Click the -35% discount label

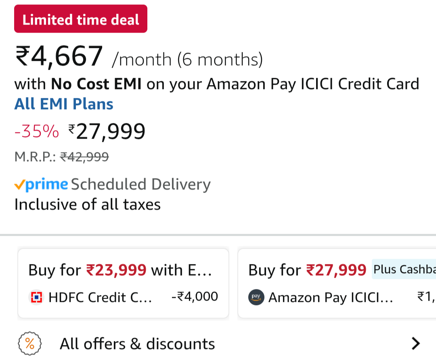36,131
